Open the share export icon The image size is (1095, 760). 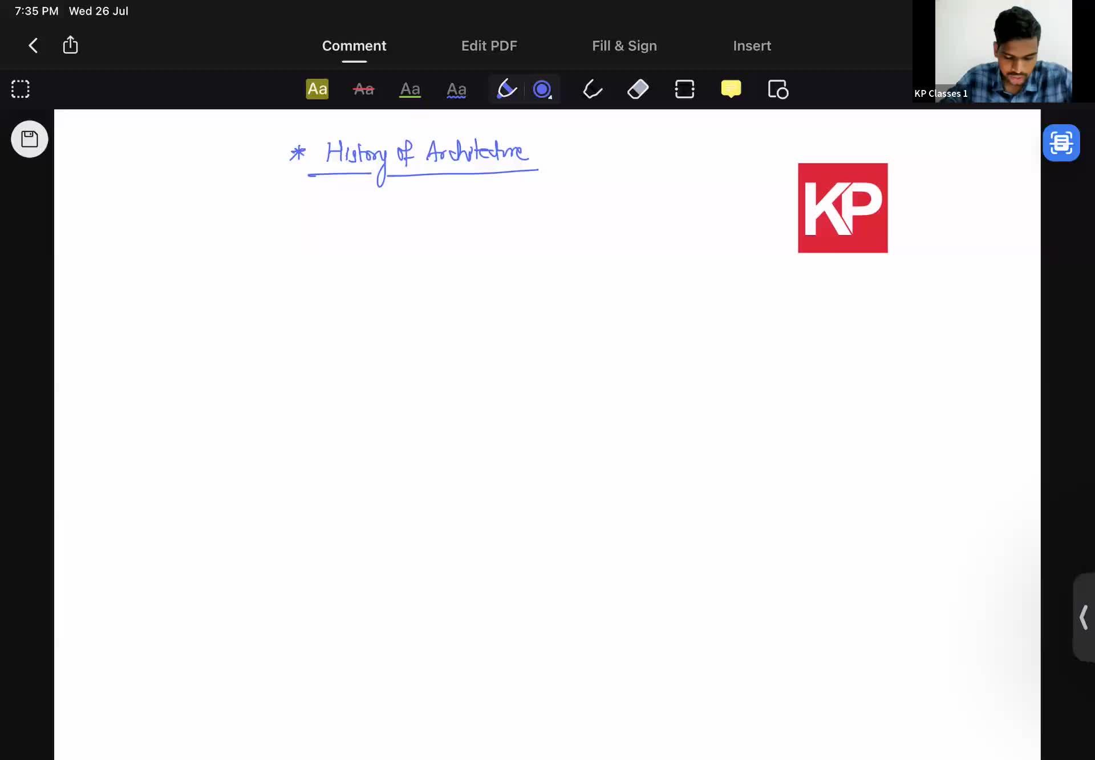pos(70,45)
